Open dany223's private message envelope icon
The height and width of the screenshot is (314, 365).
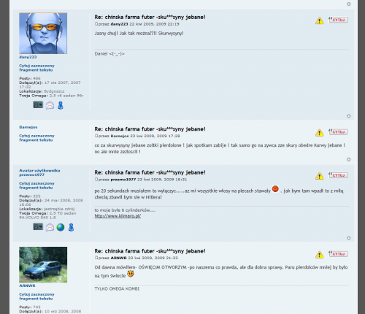(x=50, y=105)
